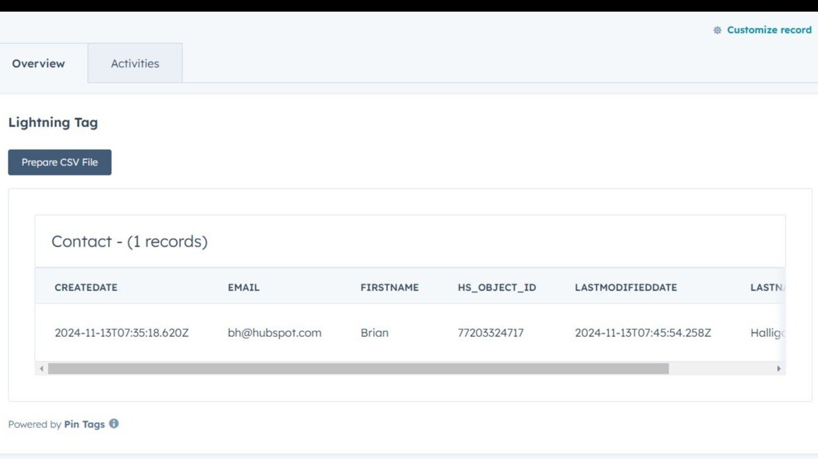818x459 pixels.
Task: Click the HS_OBJECT_ID column header
Action: (497, 287)
